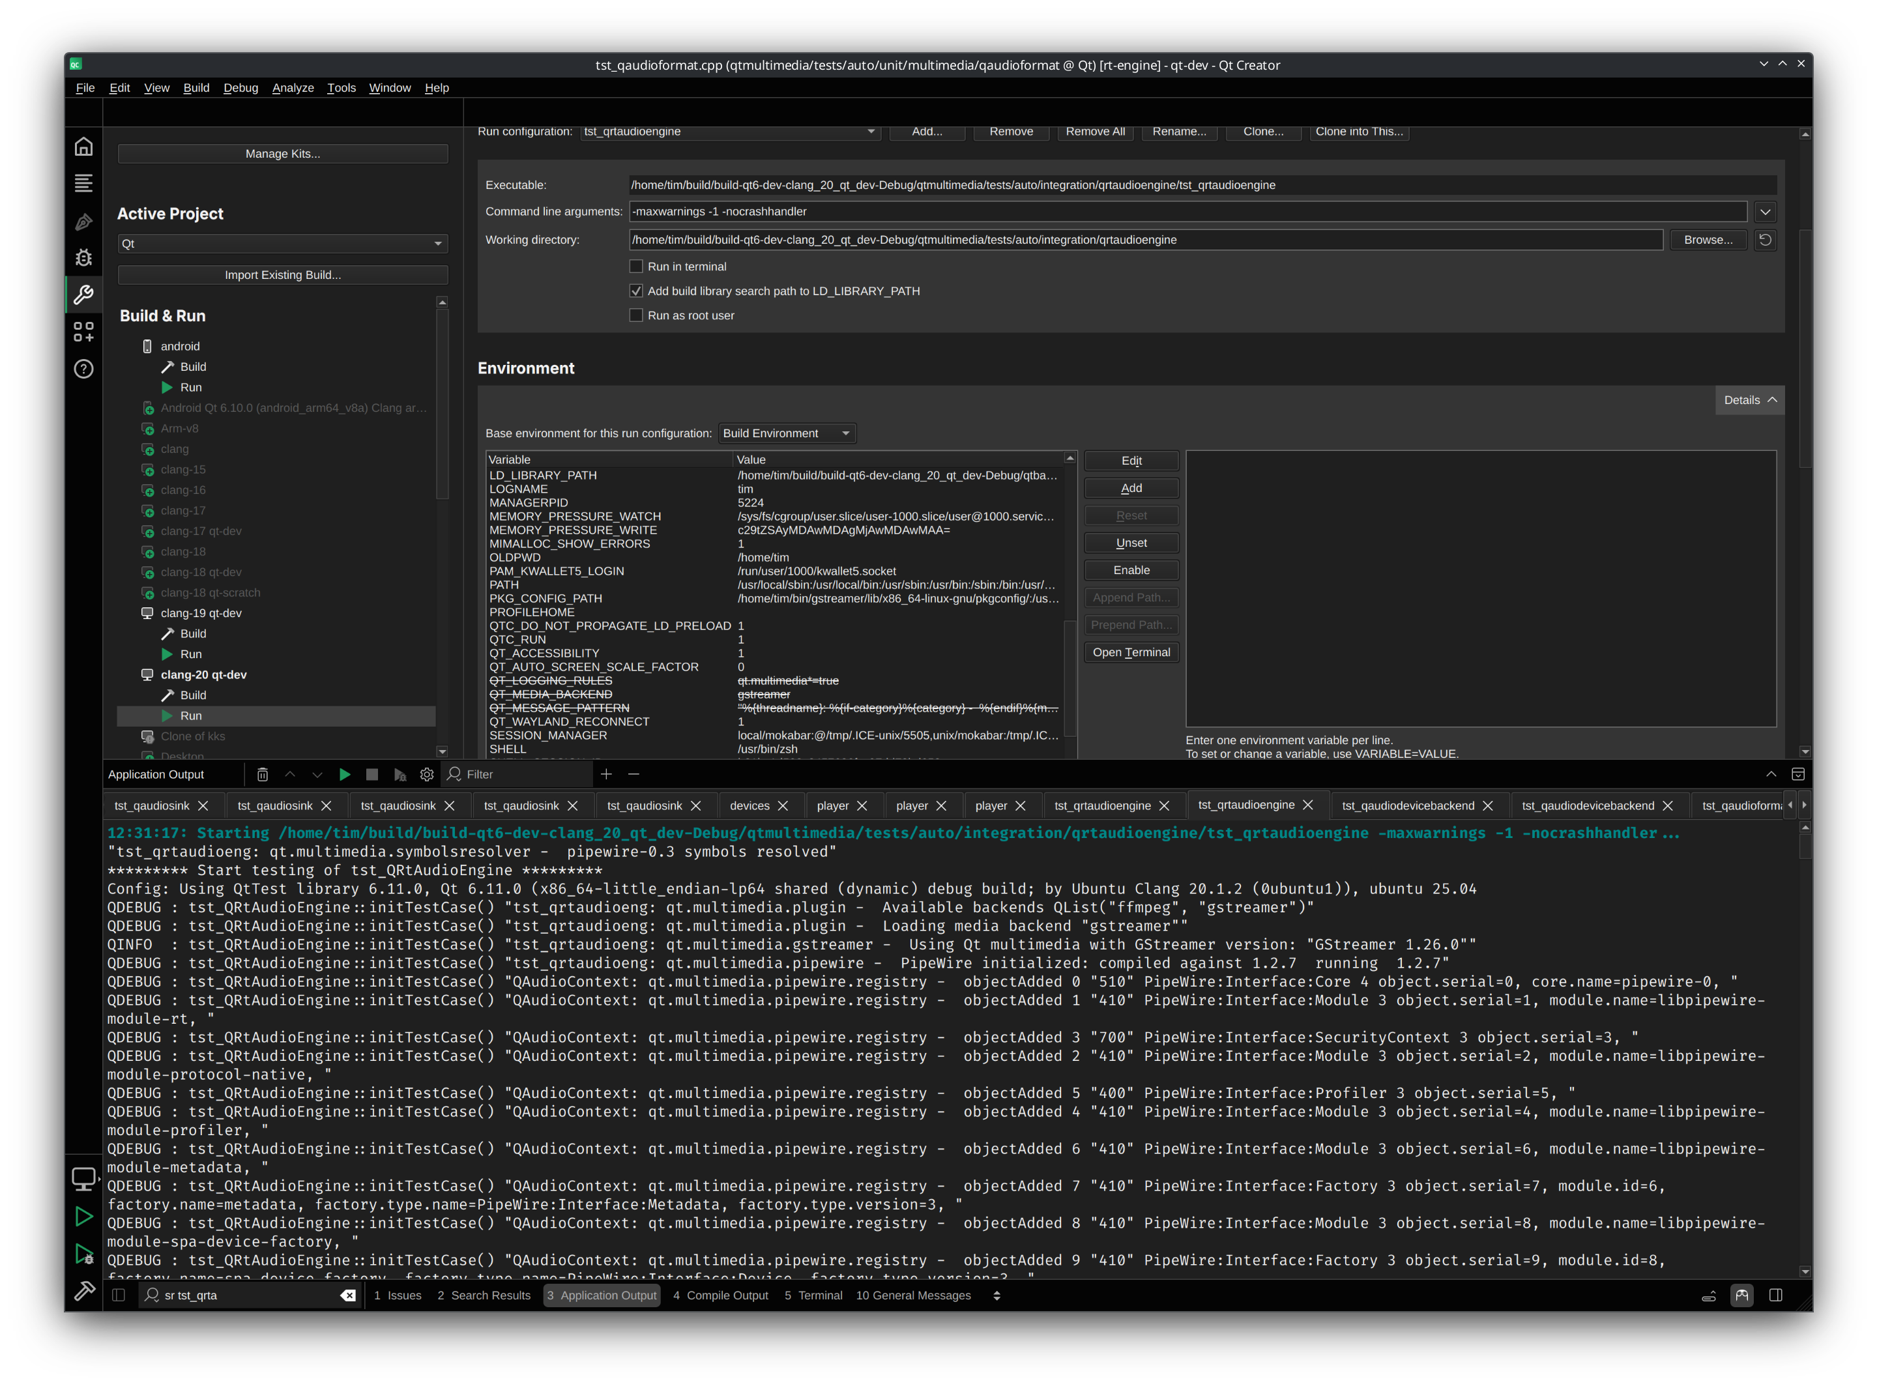This screenshot has width=1877, height=1388.
Task: Open the Analyze menu
Action: tap(293, 87)
